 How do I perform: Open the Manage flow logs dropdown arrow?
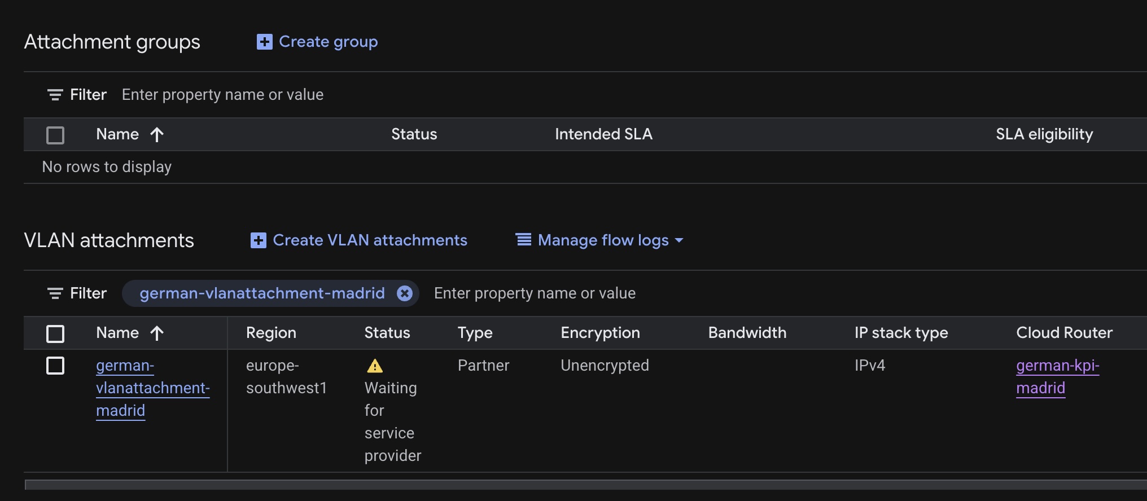(679, 240)
